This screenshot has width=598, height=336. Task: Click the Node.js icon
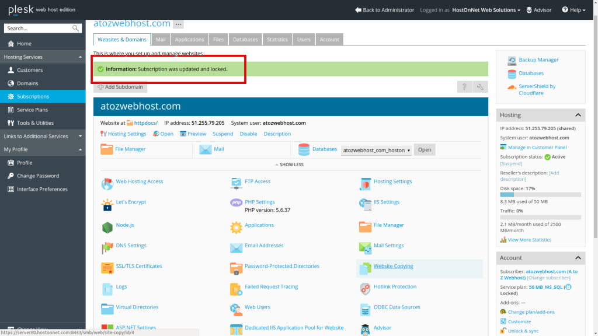tap(107, 225)
